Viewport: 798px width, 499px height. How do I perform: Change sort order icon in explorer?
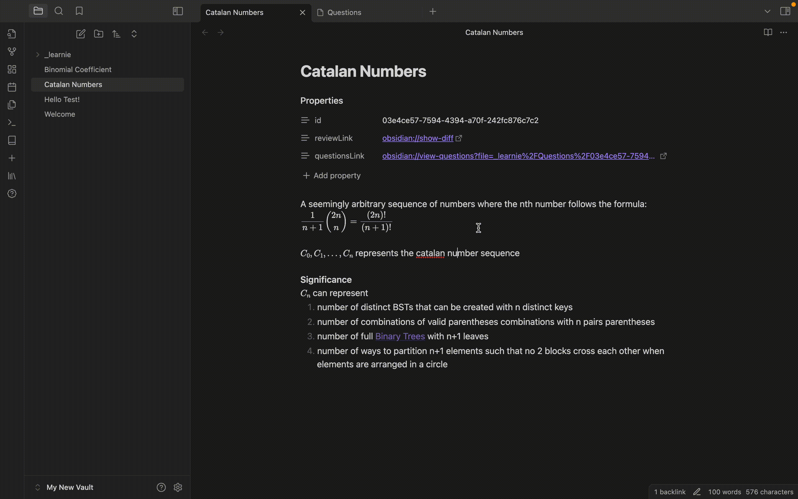116,34
